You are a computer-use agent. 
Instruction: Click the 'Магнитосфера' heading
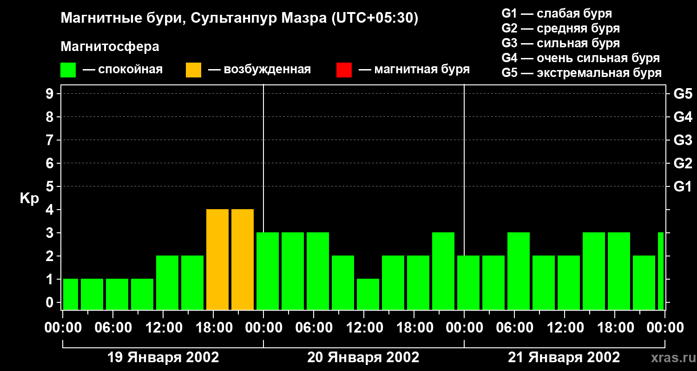[x=110, y=47]
